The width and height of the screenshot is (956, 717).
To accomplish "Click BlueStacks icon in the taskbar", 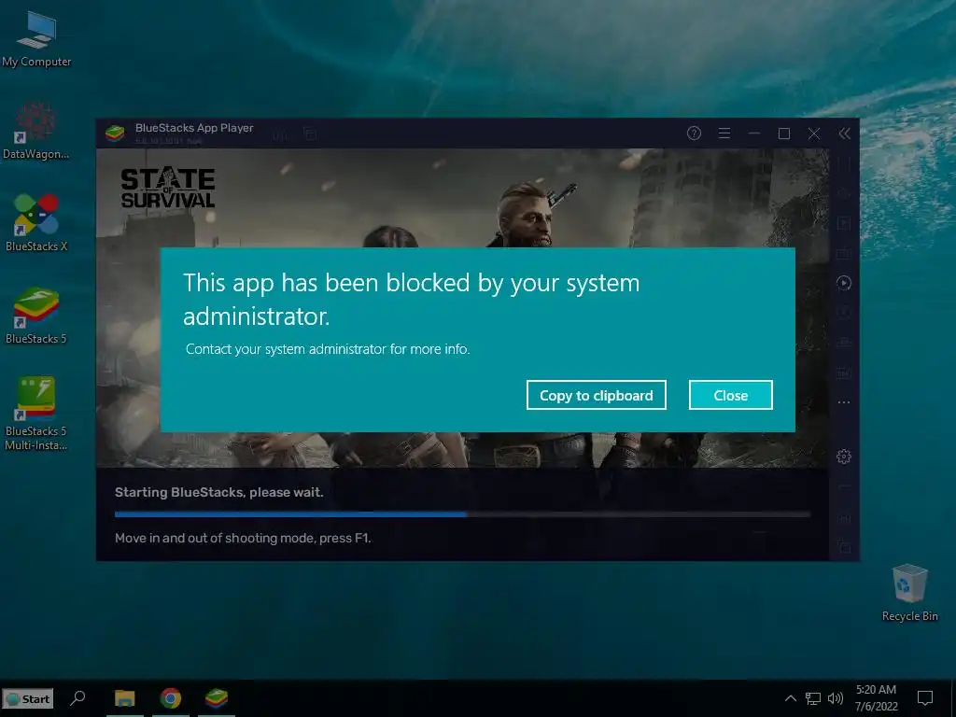I will click(217, 698).
